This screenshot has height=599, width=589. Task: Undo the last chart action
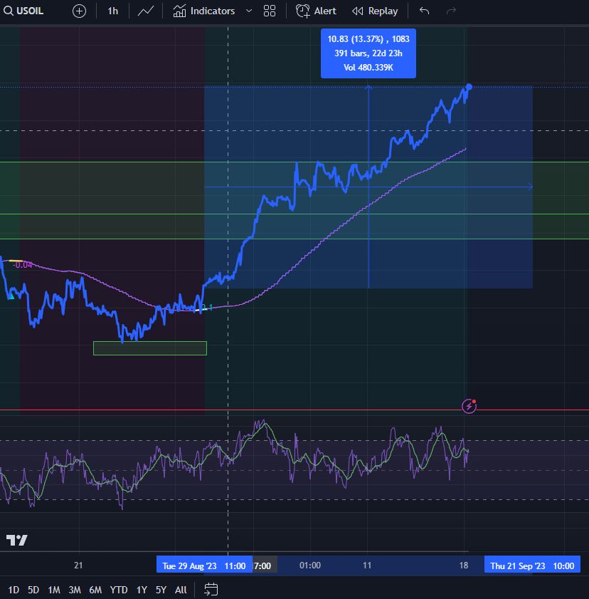pyautogui.click(x=424, y=11)
